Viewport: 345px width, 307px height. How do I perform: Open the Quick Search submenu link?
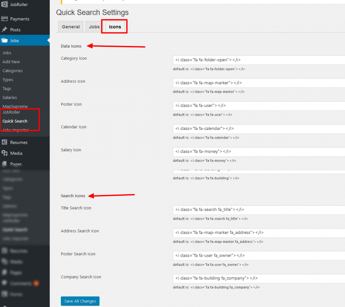point(15,121)
